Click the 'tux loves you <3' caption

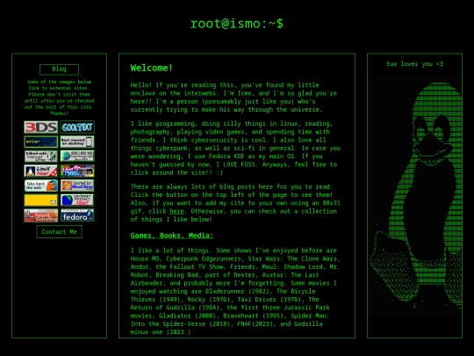click(414, 64)
